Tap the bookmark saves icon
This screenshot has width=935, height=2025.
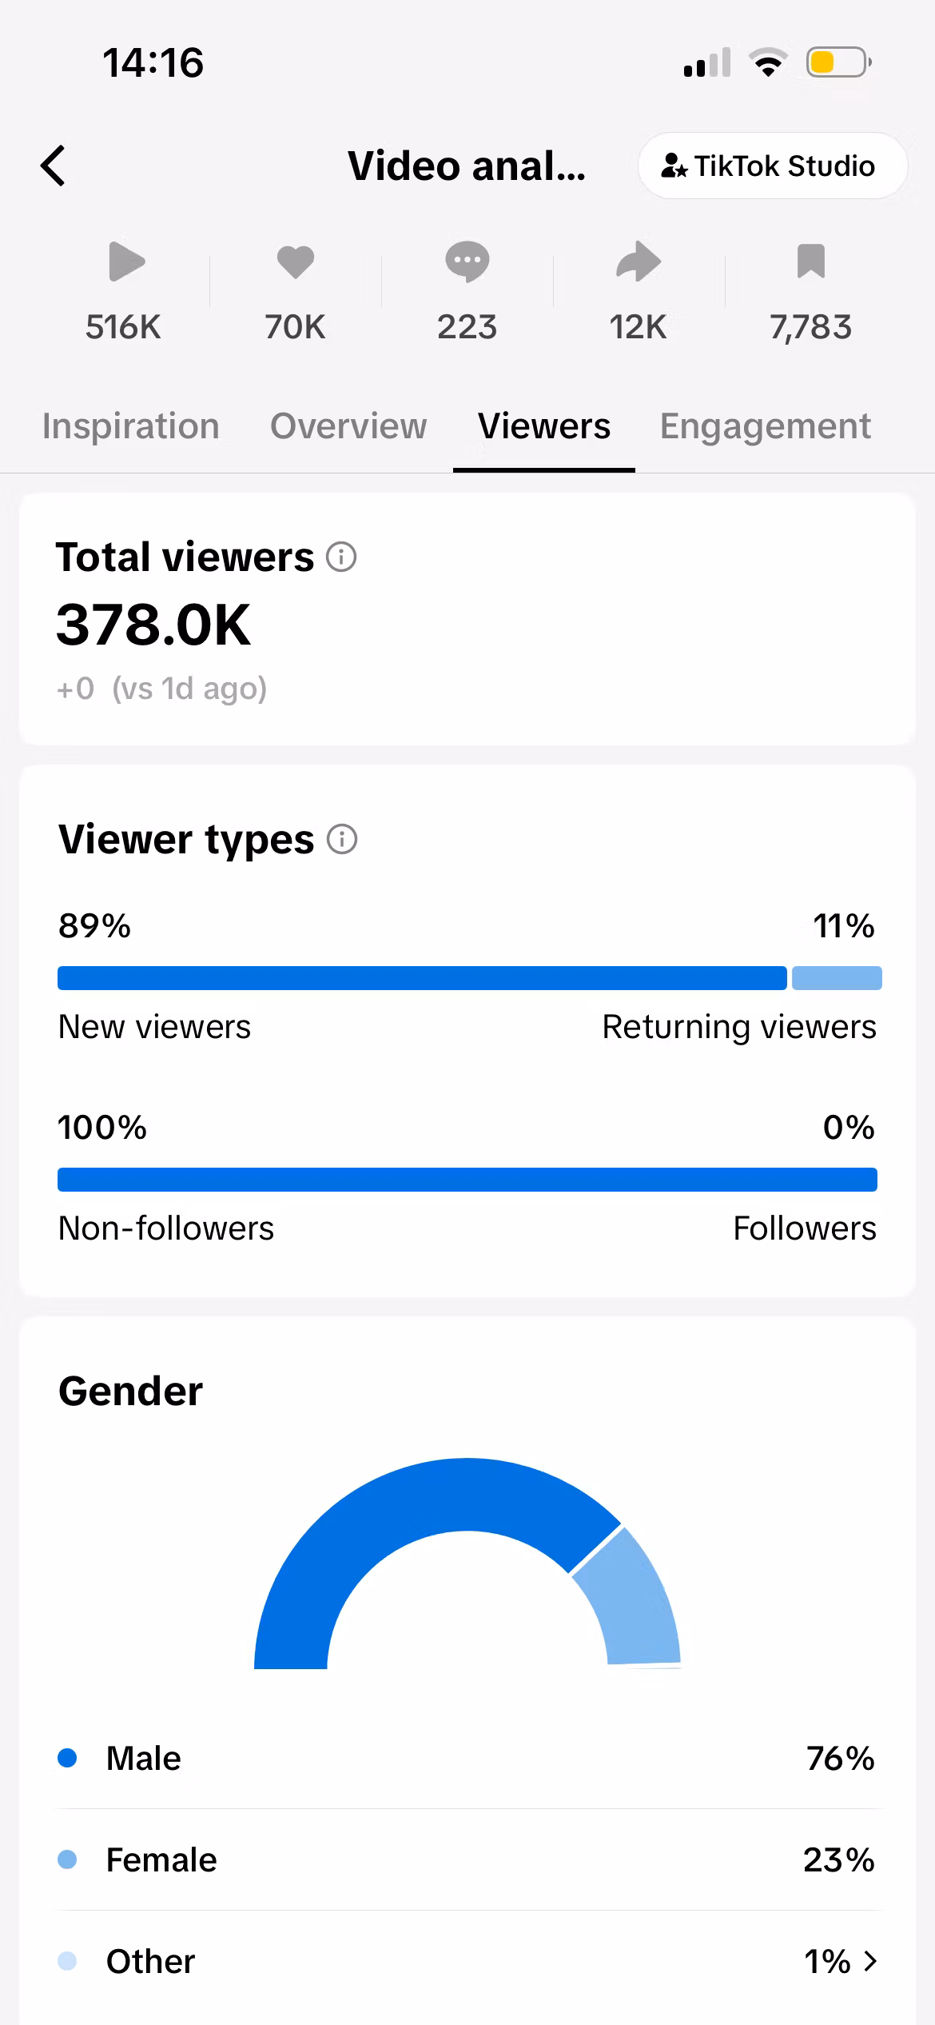click(x=810, y=262)
